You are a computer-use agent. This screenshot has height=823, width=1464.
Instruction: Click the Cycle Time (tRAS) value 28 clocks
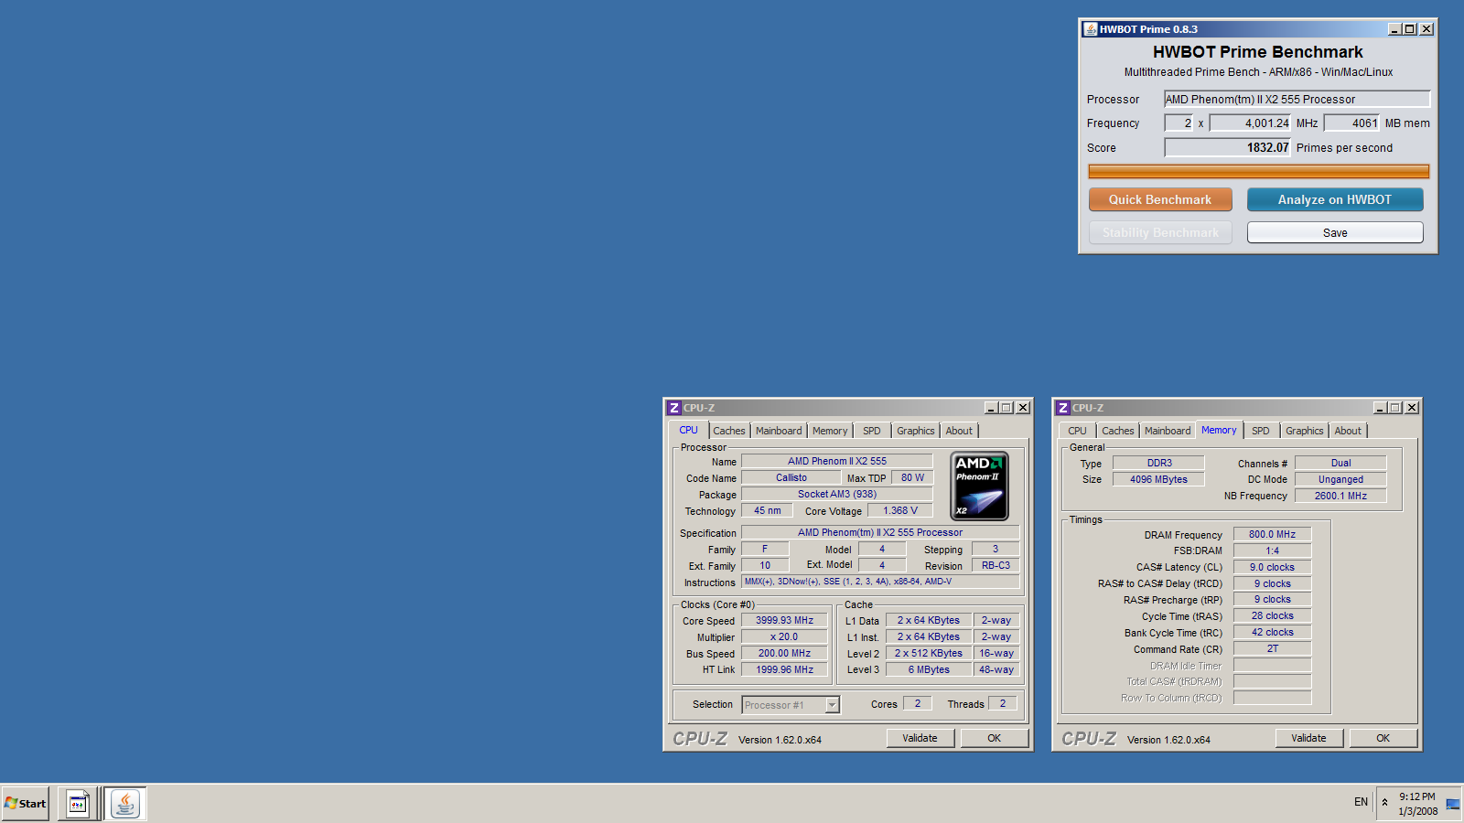point(1272,615)
